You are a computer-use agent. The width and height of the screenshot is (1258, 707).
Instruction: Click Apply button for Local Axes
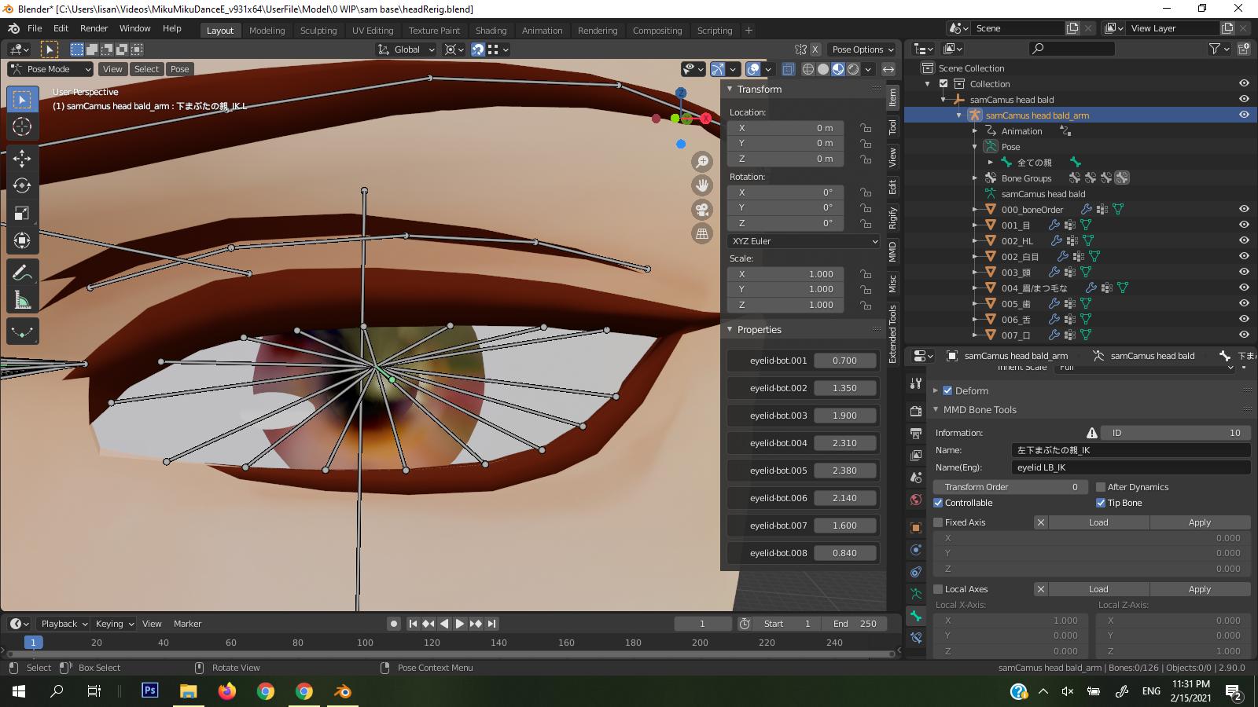pos(1200,589)
